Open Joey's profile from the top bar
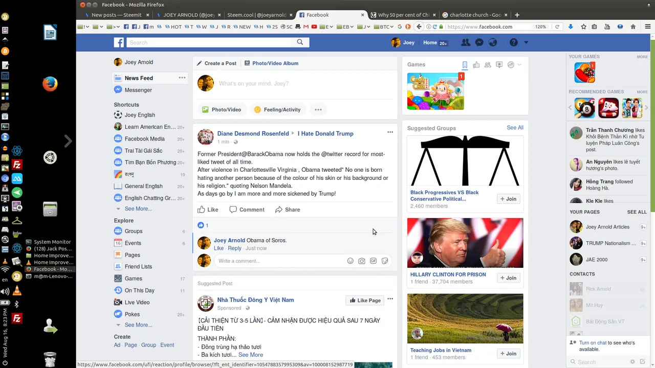 (x=403, y=42)
